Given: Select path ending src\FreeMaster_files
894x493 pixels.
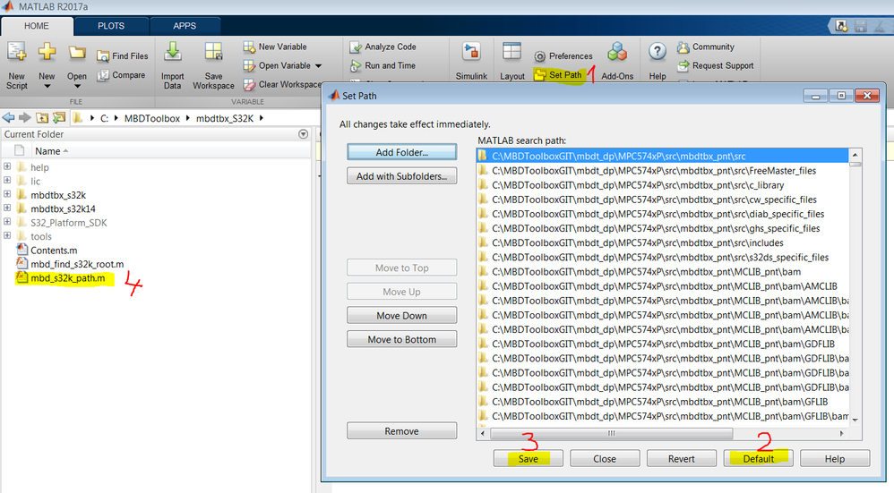Looking at the screenshot, I should 654,170.
